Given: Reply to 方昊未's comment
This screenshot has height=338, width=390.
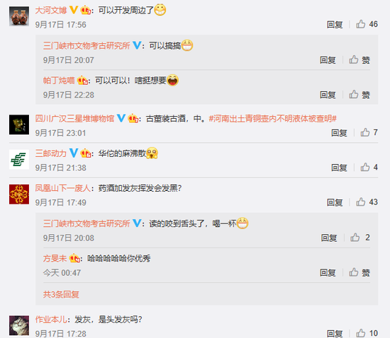Looking at the screenshot, I should tap(328, 273).
